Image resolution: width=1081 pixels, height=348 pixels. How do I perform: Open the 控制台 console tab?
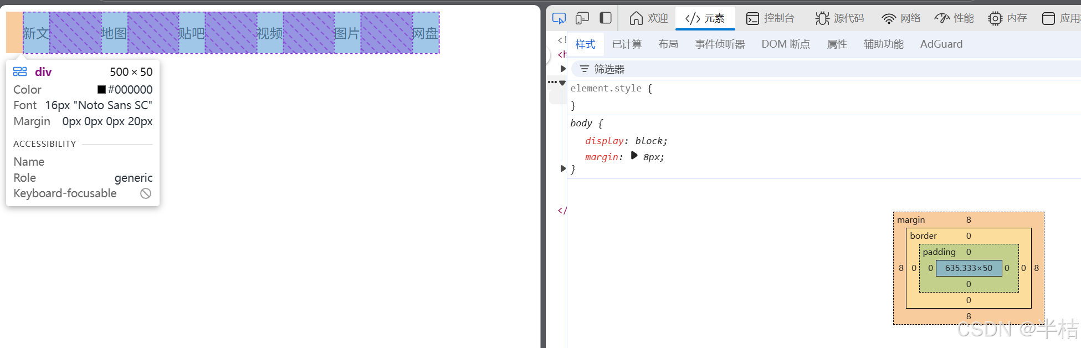[770, 18]
